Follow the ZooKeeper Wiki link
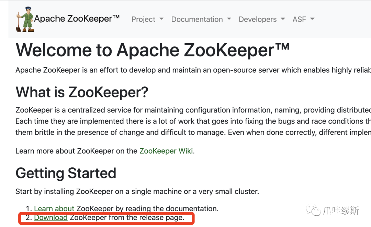Image resolution: width=371 pixels, height=227 pixels. point(166,151)
